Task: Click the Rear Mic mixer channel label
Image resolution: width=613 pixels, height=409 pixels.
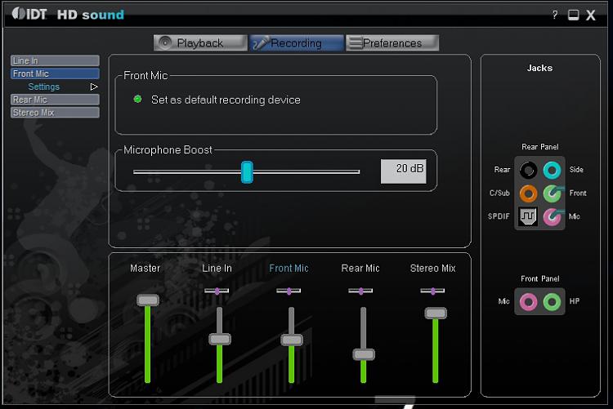Action: 360,269
